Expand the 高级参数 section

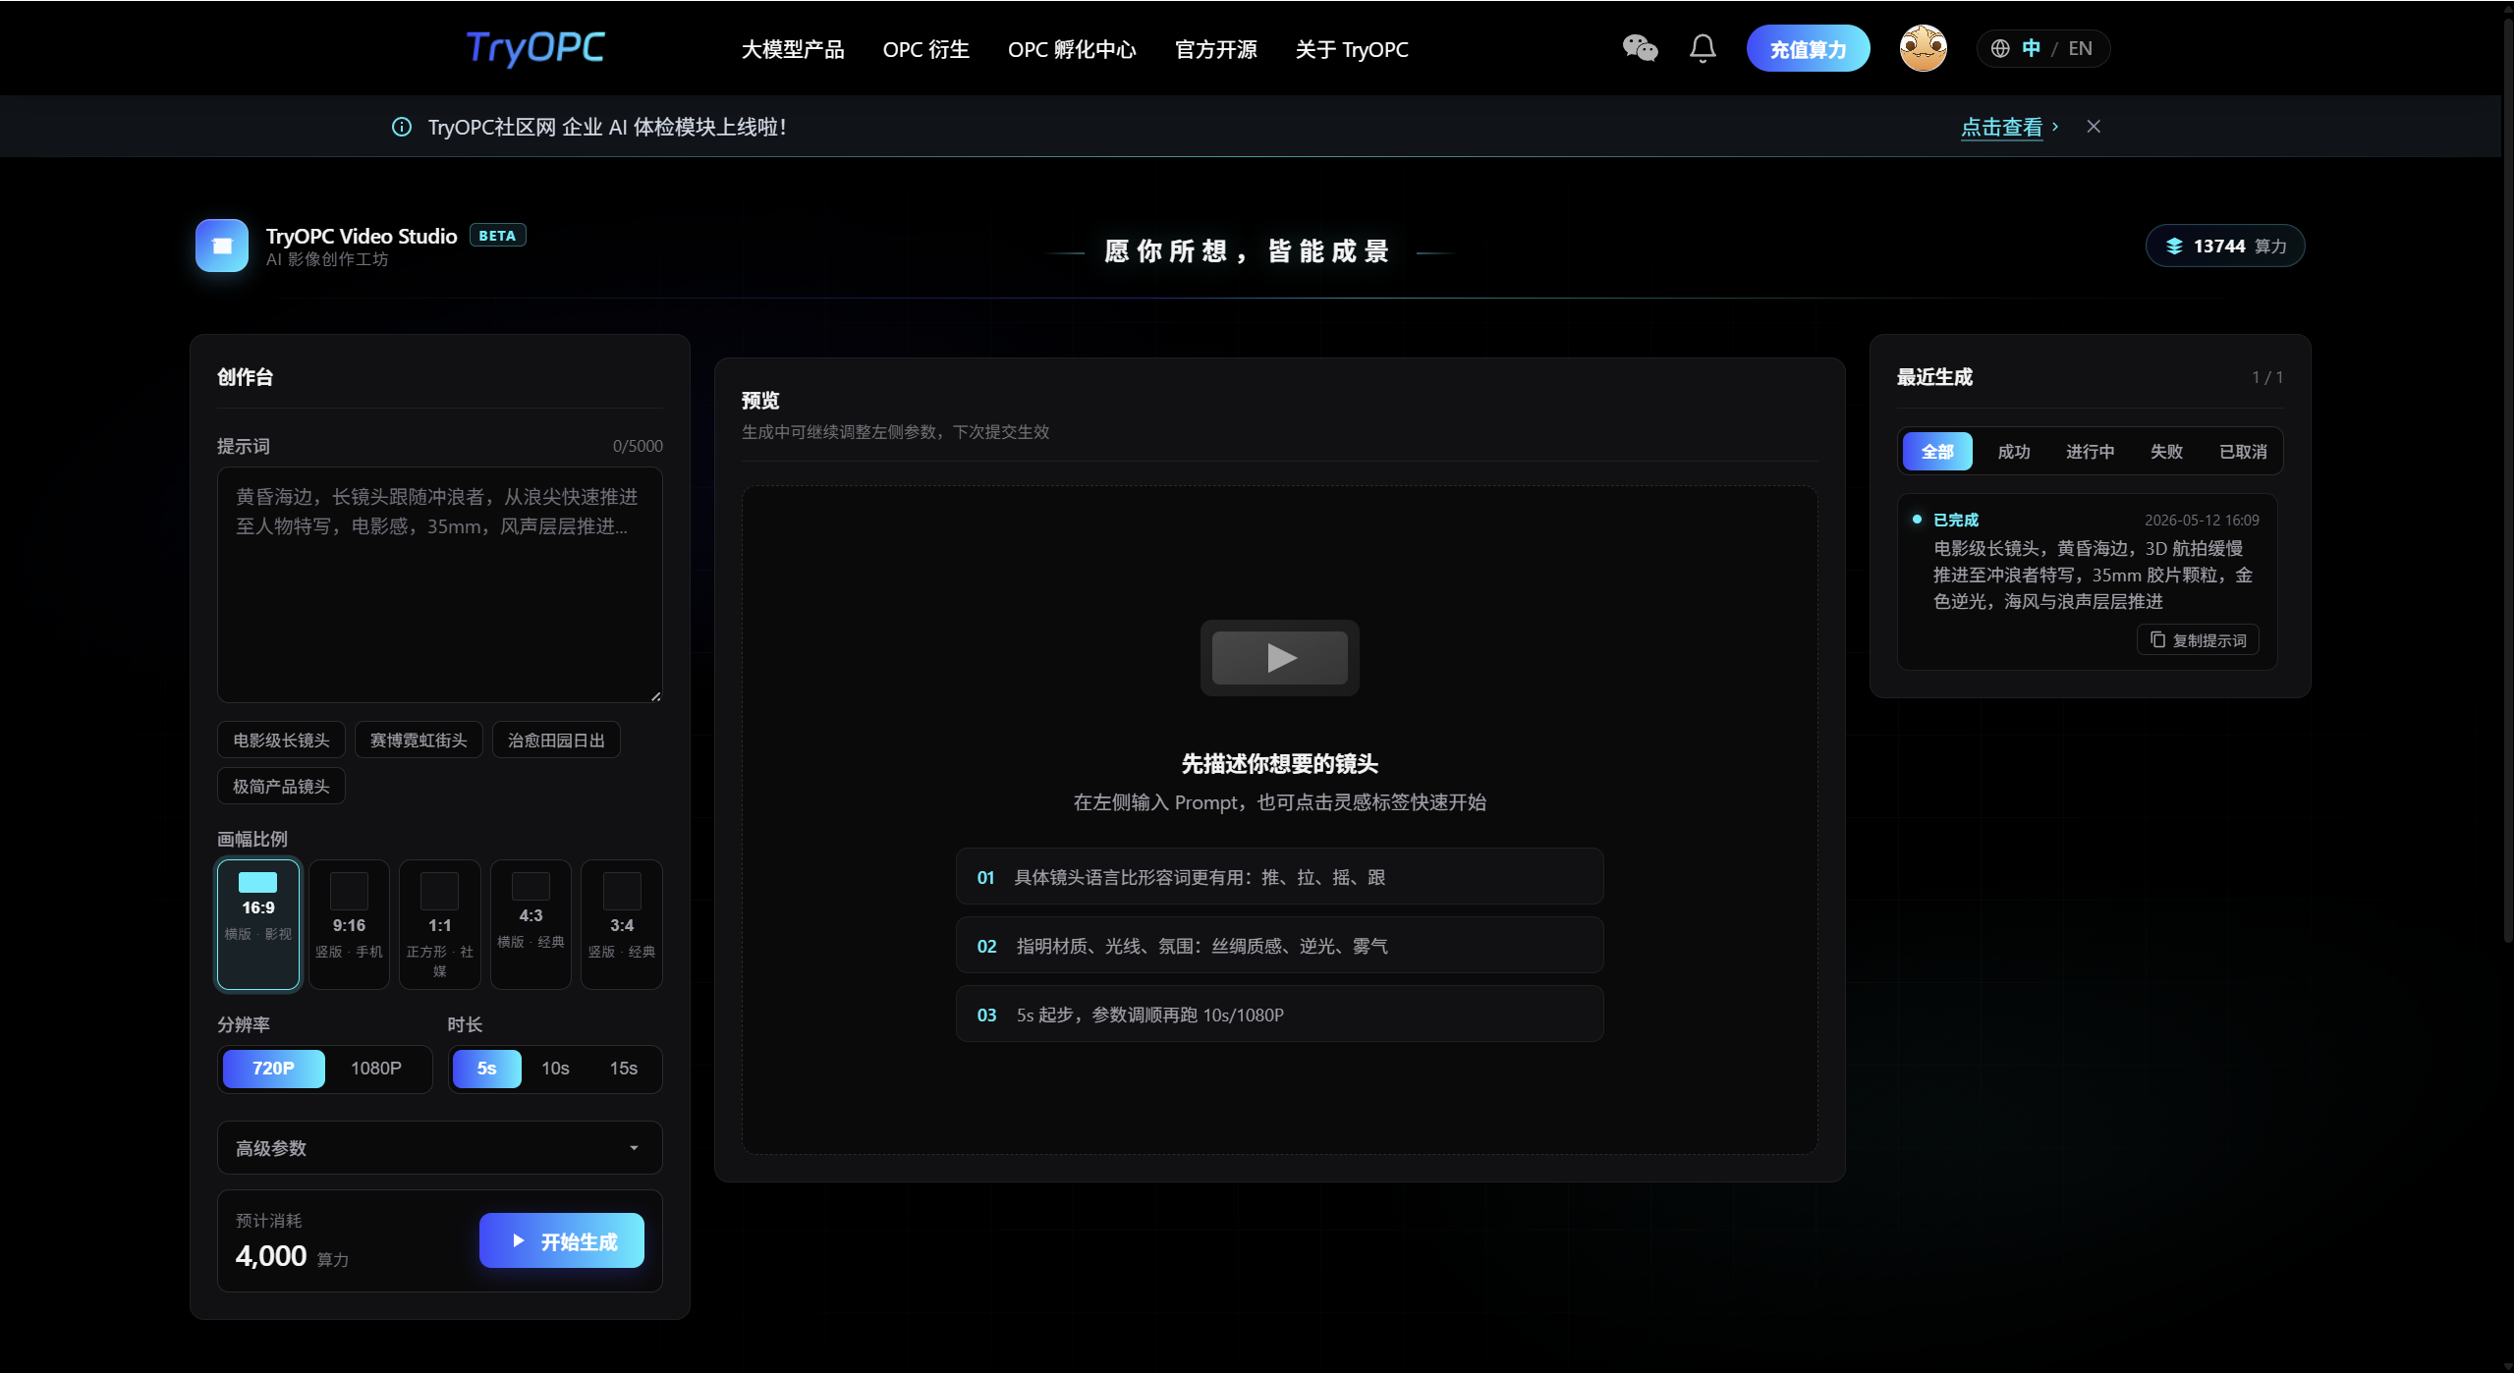point(439,1147)
